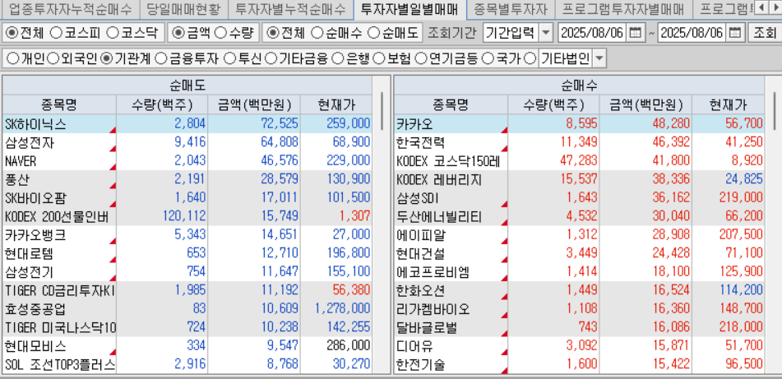Select the 코스피 radio button
Screen dimensions: 782x379
pos(57,34)
